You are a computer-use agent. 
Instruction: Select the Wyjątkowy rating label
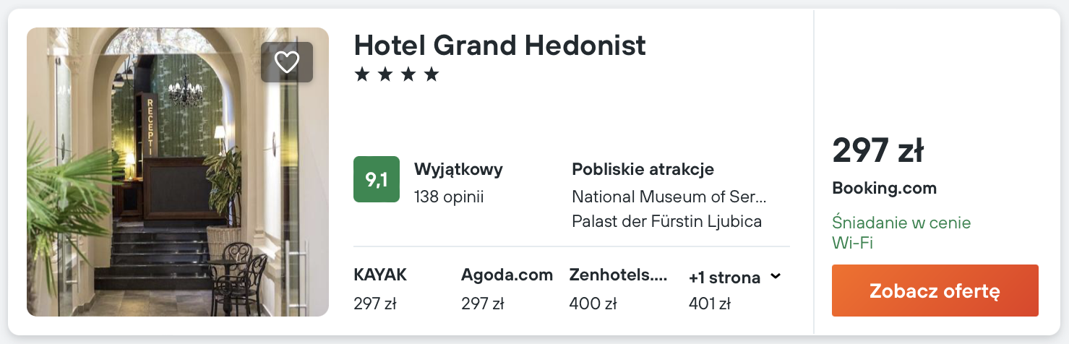pos(458,170)
